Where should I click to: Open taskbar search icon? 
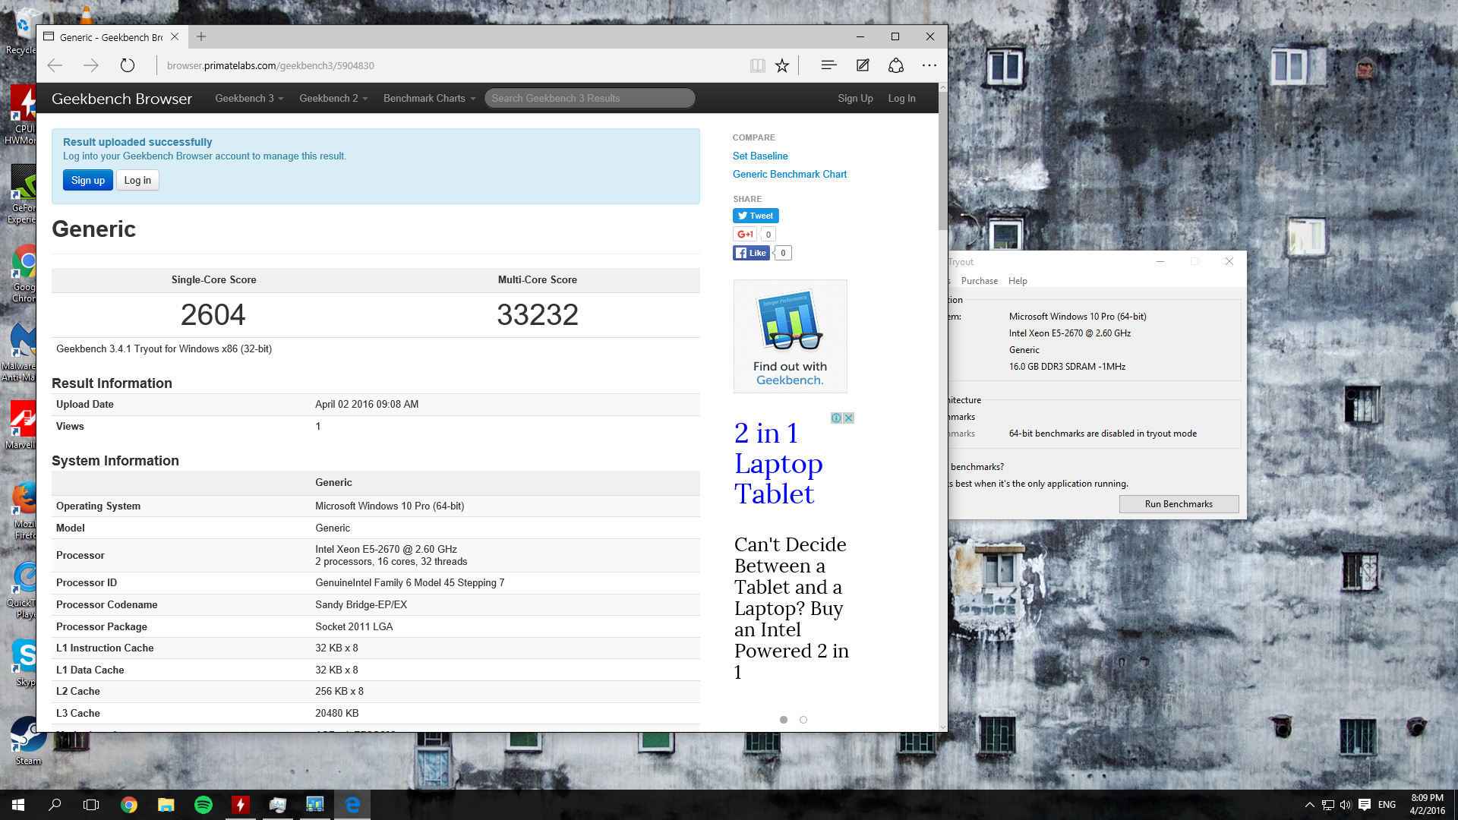(55, 805)
